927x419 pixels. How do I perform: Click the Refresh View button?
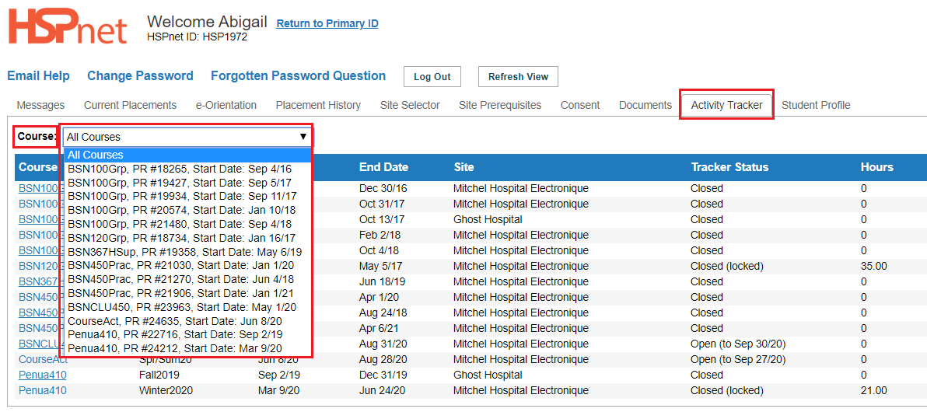tap(518, 77)
